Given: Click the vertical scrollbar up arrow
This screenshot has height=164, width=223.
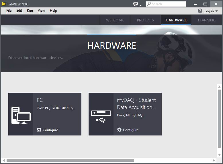Looking at the screenshot, I should click(x=220, y=87).
